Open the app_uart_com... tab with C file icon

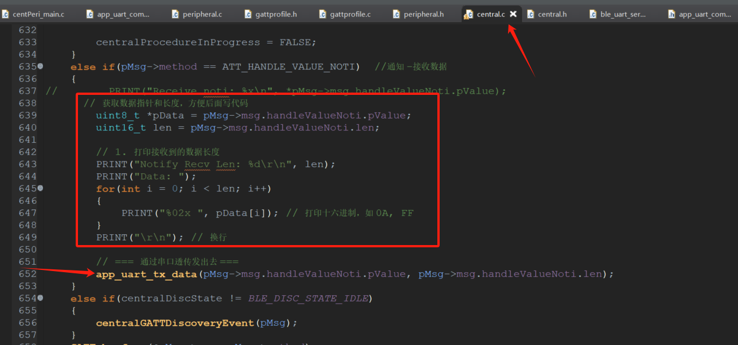tap(118, 14)
